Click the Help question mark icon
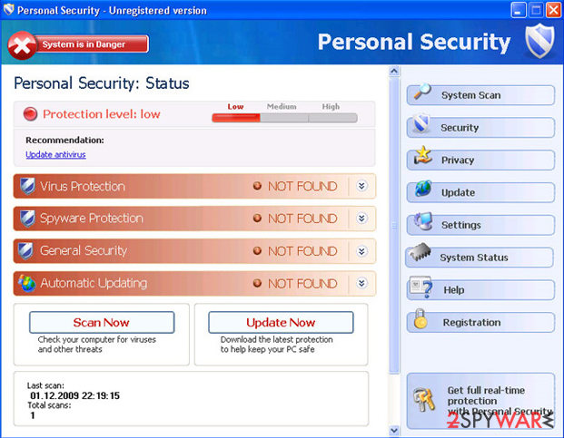The height and width of the screenshot is (438, 564). (x=421, y=287)
